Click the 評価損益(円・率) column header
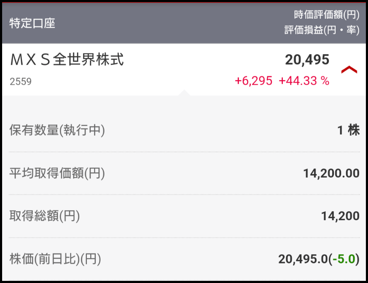The width and height of the screenshot is (368, 283). click(322, 31)
